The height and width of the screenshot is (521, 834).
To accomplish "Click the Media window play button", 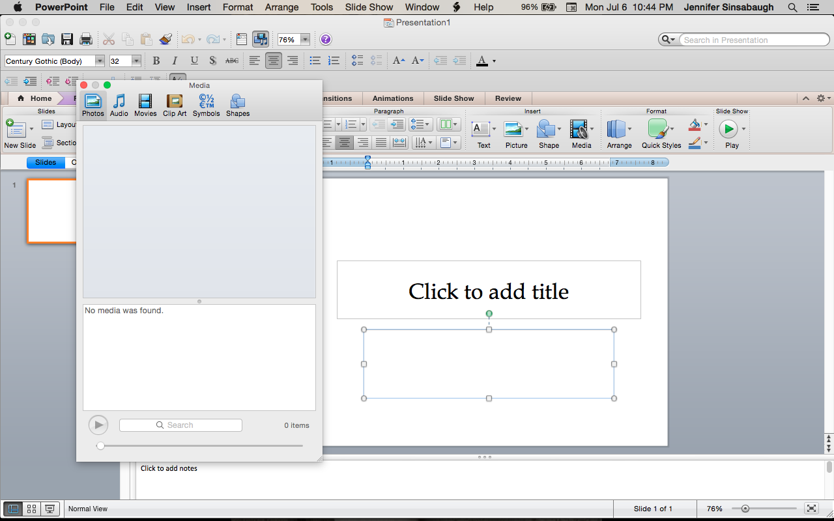I will coord(98,425).
